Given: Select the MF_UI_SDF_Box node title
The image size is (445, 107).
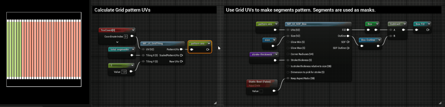Looking at the screenshot, I should (x=297, y=24).
